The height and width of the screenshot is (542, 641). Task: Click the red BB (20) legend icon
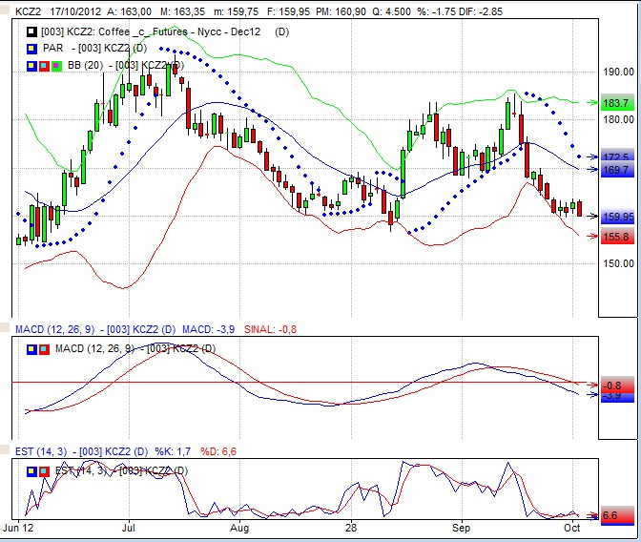(x=43, y=65)
